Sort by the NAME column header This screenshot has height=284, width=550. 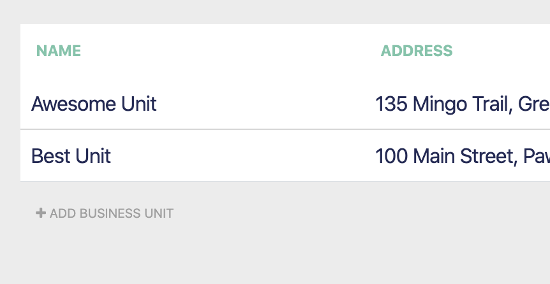click(x=59, y=51)
